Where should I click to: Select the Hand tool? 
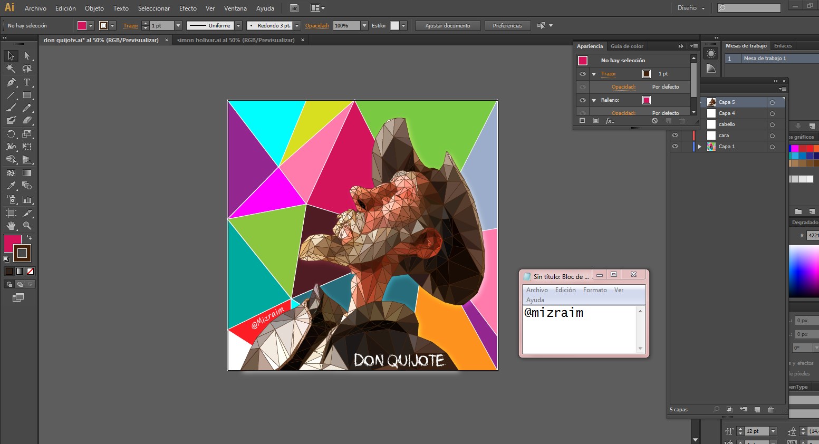point(11,226)
